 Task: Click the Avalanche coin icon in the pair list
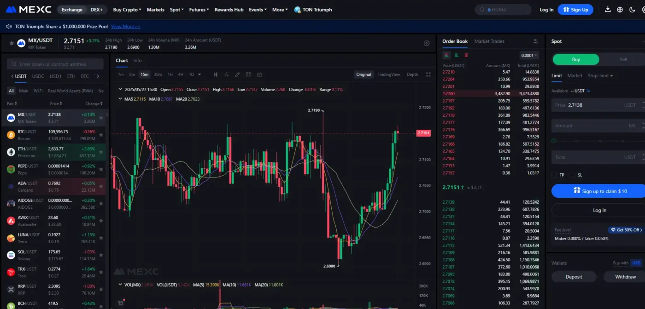click(11, 221)
